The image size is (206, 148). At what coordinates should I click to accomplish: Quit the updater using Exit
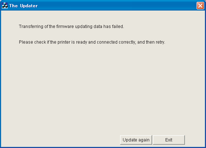pyautogui.click(x=169, y=140)
